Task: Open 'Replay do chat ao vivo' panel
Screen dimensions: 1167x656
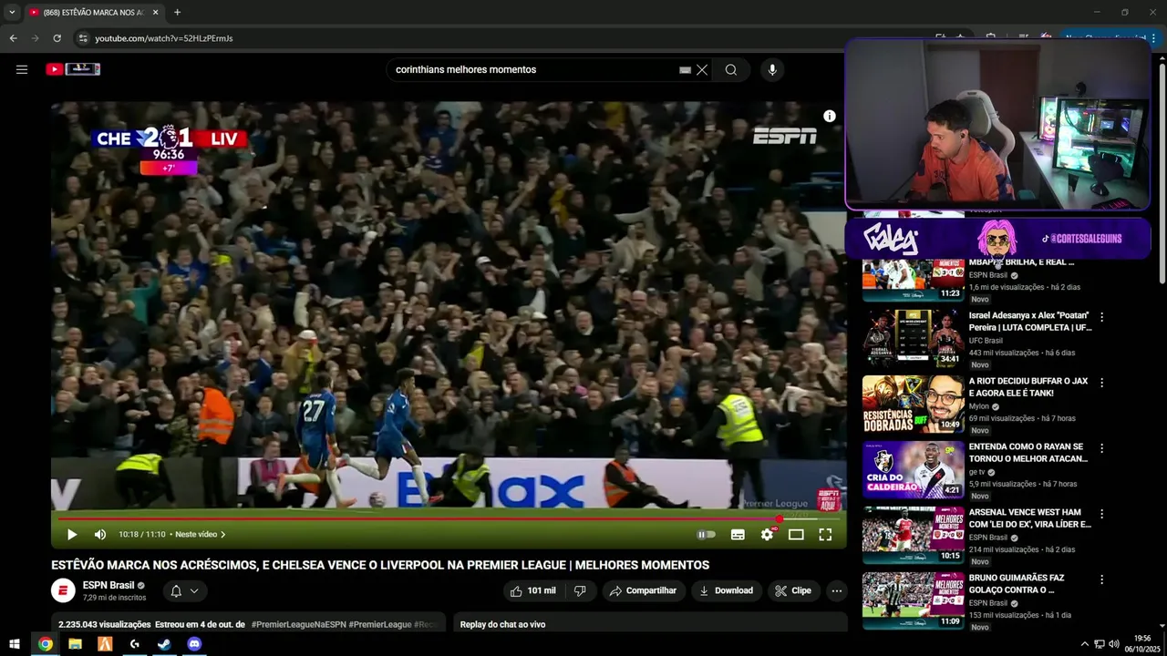Action: point(650,624)
